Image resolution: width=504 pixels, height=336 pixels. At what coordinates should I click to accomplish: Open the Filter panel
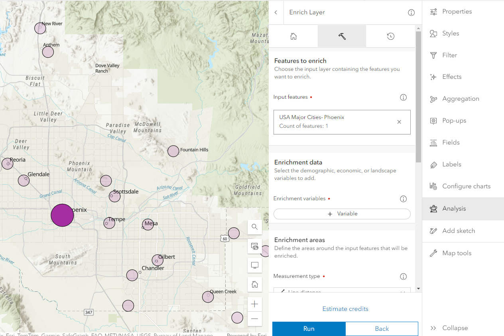[450, 55]
